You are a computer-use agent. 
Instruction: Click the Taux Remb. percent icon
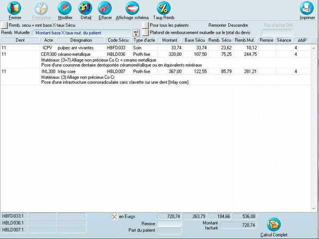tap(163, 8)
